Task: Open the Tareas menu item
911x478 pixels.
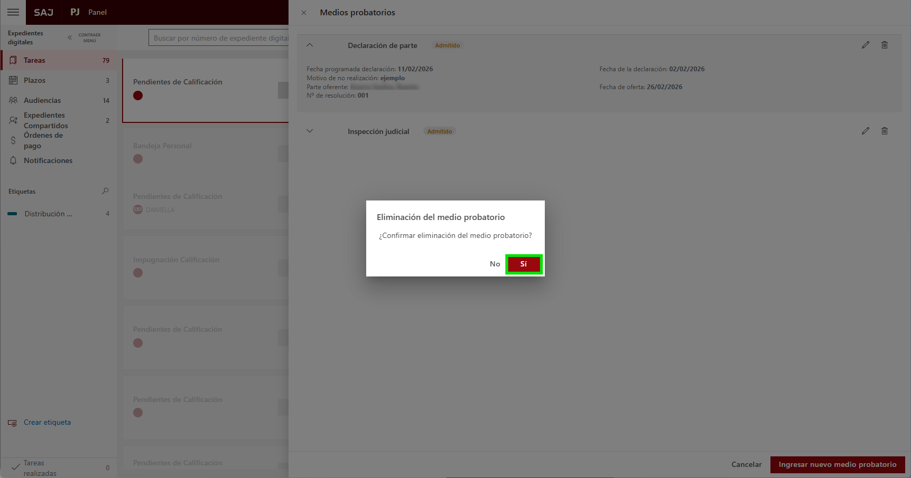Action: (x=34, y=61)
